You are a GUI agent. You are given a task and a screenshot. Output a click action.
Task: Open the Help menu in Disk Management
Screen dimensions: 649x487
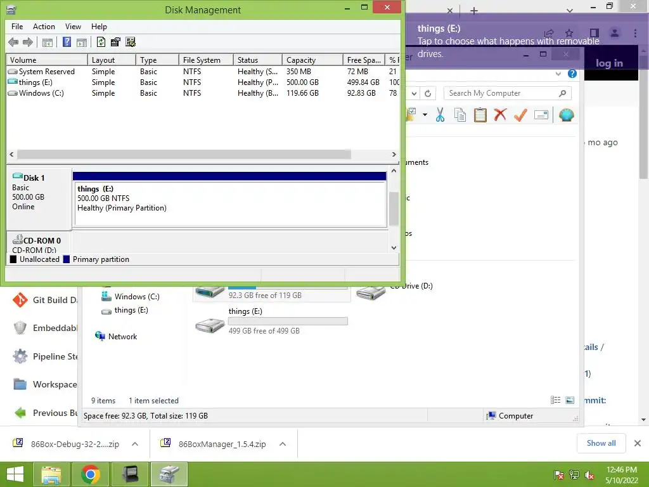tap(99, 27)
